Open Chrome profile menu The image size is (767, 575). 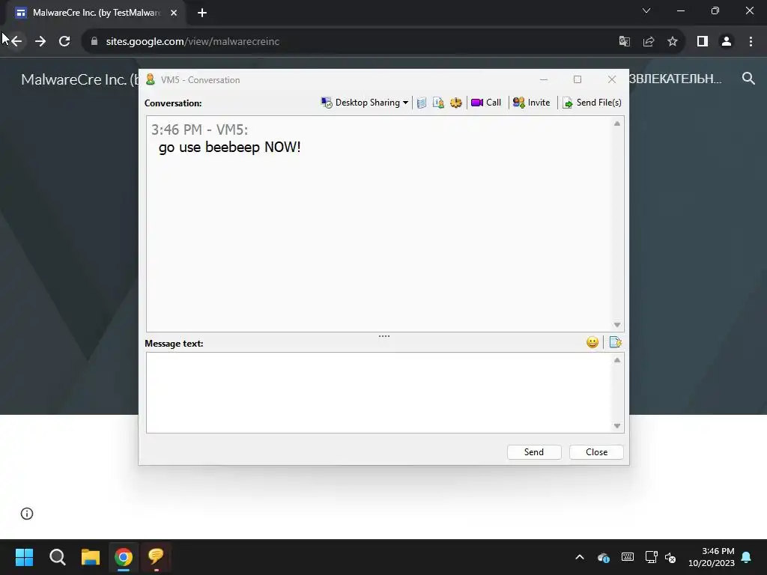(x=727, y=42)
